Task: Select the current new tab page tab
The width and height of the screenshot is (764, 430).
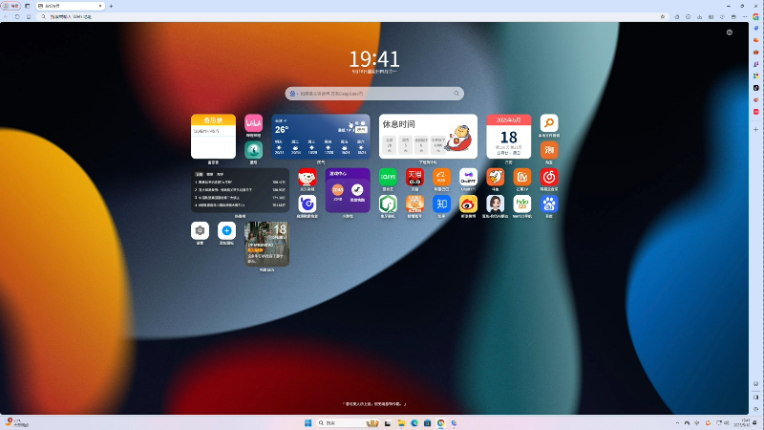Action: point(70,6)
